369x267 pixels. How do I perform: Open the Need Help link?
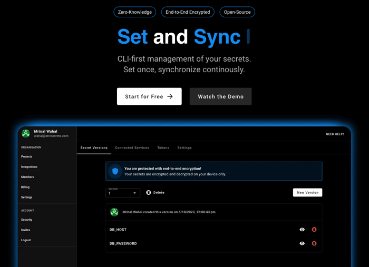tap(335, 134)
